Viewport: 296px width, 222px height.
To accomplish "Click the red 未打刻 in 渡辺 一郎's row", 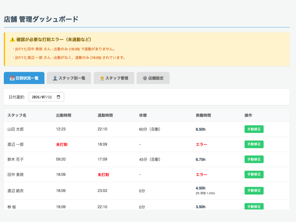I will coord(62,145).
